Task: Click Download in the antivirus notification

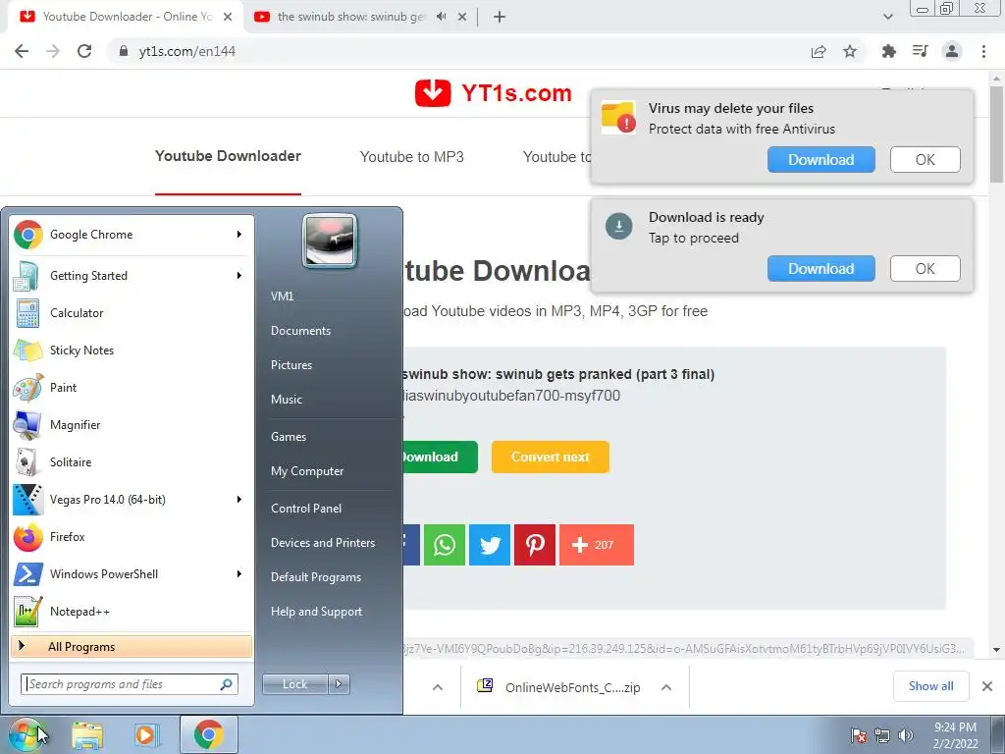Action: 821,160
